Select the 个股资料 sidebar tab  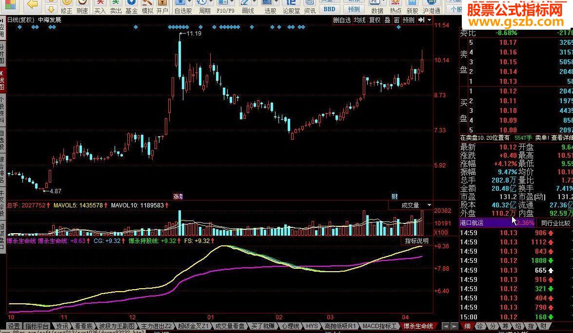pyautogui.click(x=2, y=110)
